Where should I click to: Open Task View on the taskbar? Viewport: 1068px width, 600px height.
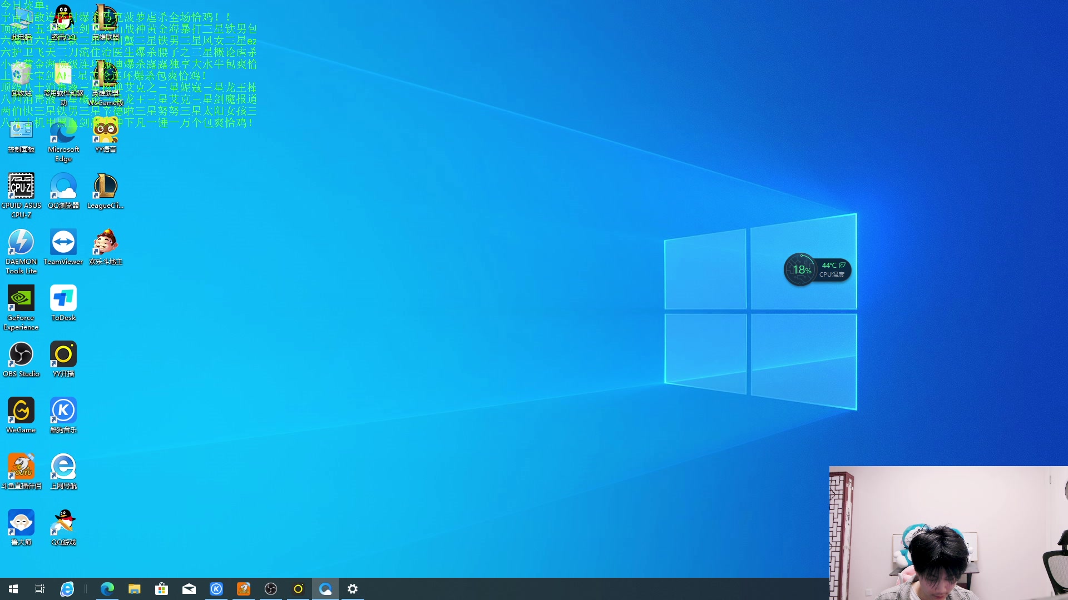(39, 589)
